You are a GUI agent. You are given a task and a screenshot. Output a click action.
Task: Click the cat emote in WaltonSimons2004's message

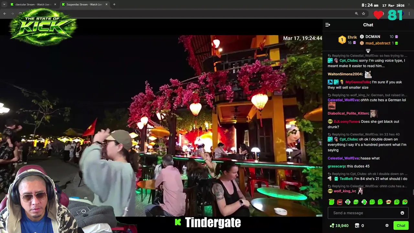point(368,74)
